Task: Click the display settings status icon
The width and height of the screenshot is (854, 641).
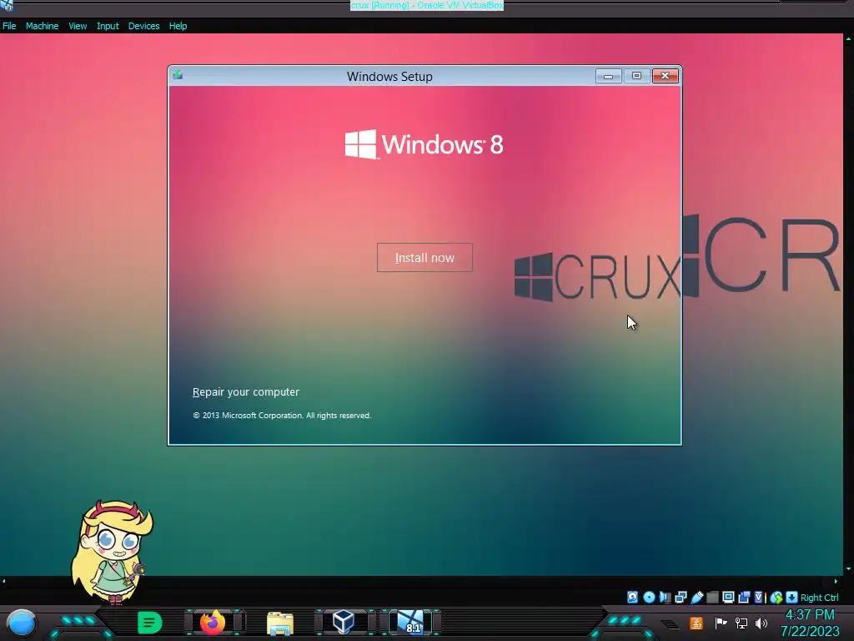Action: coord(728,598)
